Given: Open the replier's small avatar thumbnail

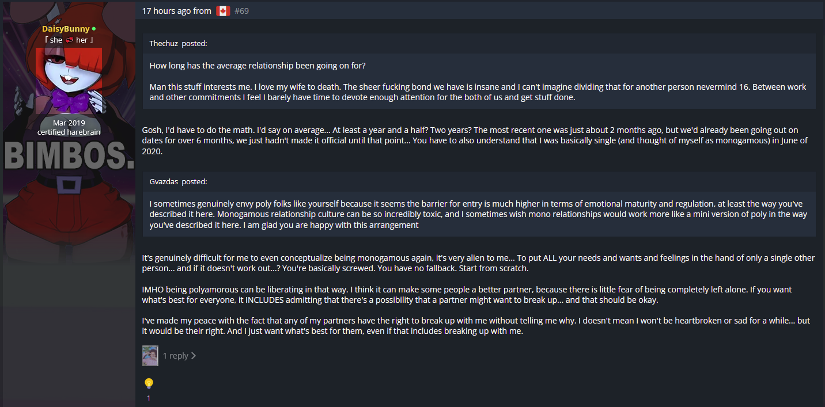Looking at the screenshot, I should 150,356.
